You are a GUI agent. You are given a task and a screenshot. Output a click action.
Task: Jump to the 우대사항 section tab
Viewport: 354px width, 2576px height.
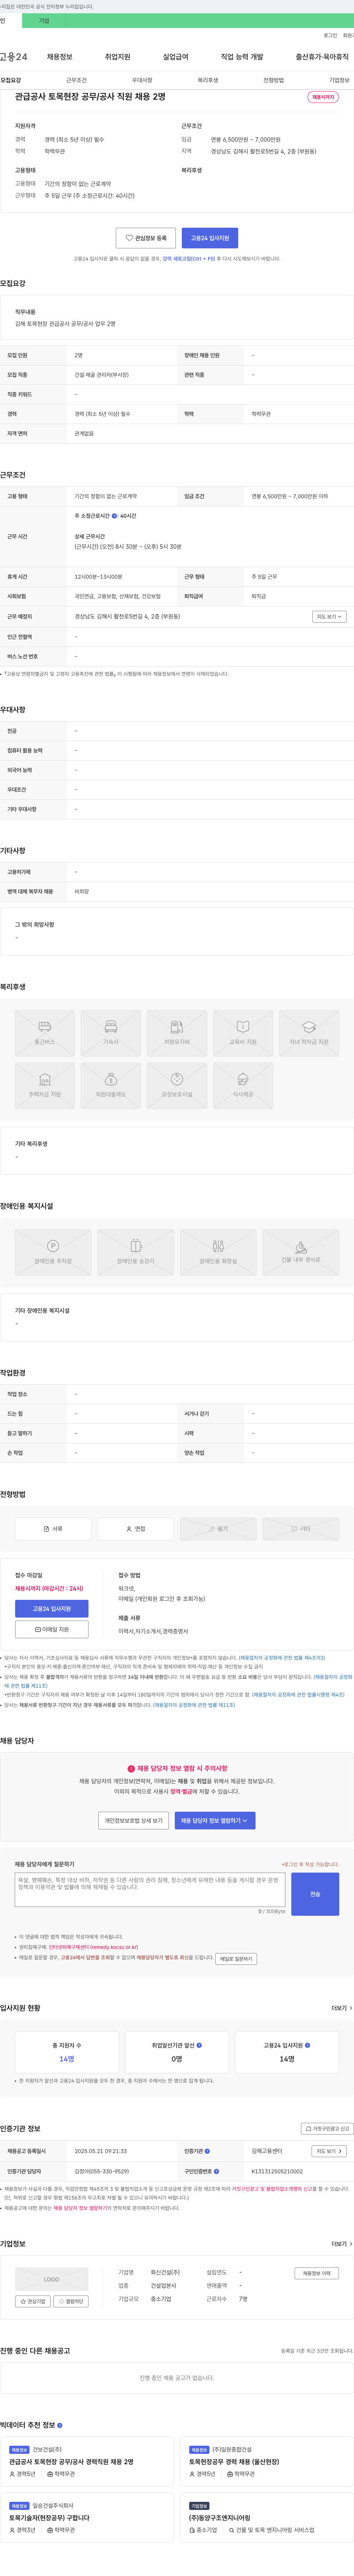[x=142, y=80]
